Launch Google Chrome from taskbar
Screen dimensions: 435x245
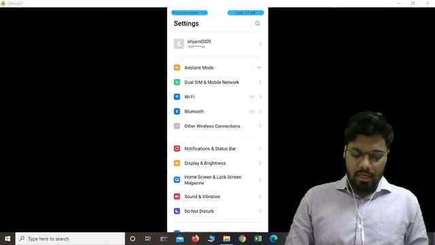(x=242, y=239)
